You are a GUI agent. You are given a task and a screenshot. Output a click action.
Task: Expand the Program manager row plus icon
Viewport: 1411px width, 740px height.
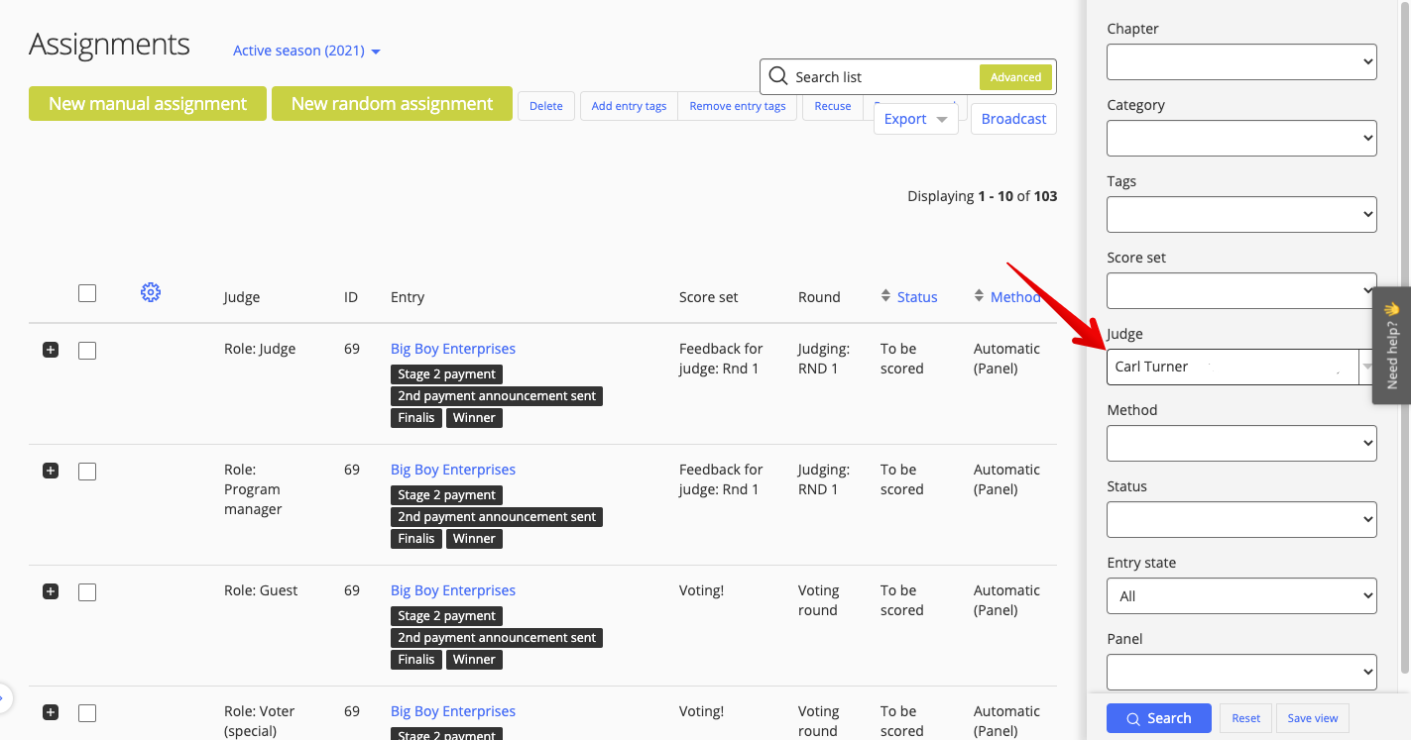point(51,471)
